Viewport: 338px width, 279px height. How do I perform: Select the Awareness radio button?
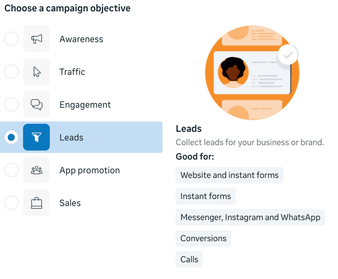(x=11, y=39)
